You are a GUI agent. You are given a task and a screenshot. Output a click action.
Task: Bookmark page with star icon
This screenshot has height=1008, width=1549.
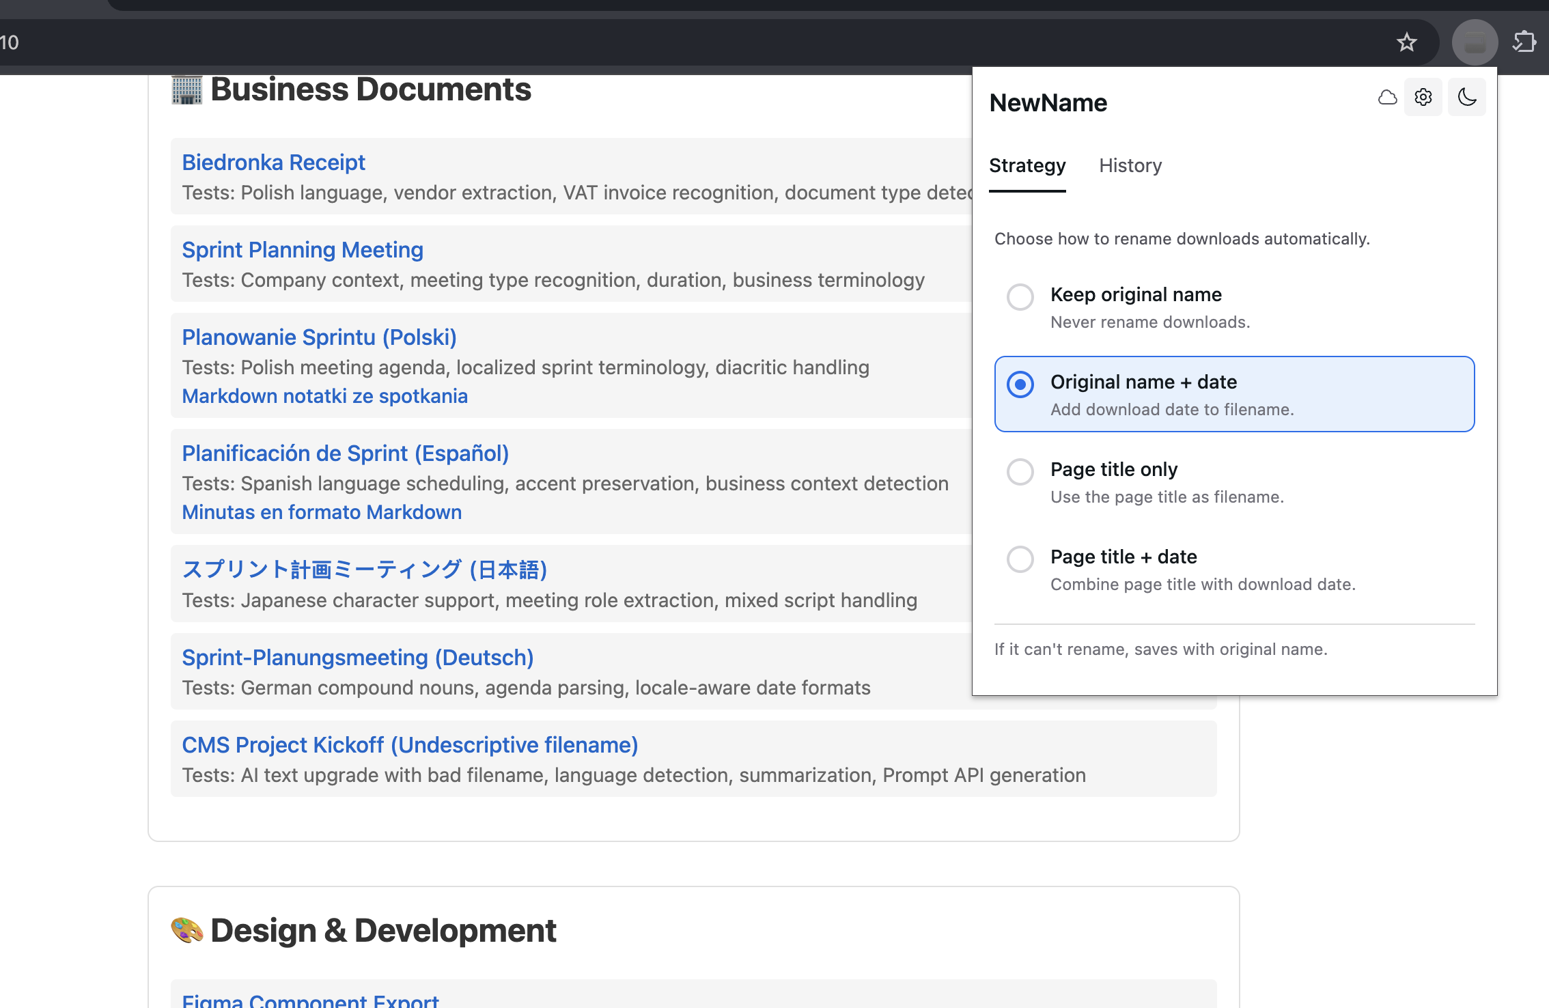click(1406, 42)
